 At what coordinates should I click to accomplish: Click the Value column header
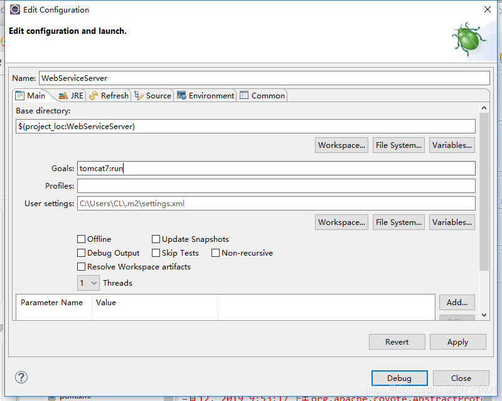(x=155, y=303)
